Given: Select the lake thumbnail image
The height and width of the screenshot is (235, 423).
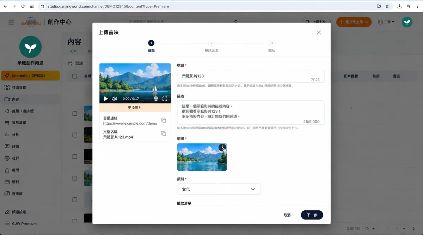Looking at the screenshot, I should click(x=202, y=157).
